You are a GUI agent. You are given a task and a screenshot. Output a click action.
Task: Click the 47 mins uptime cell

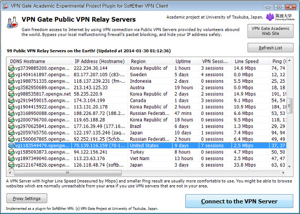pos(183,113)
